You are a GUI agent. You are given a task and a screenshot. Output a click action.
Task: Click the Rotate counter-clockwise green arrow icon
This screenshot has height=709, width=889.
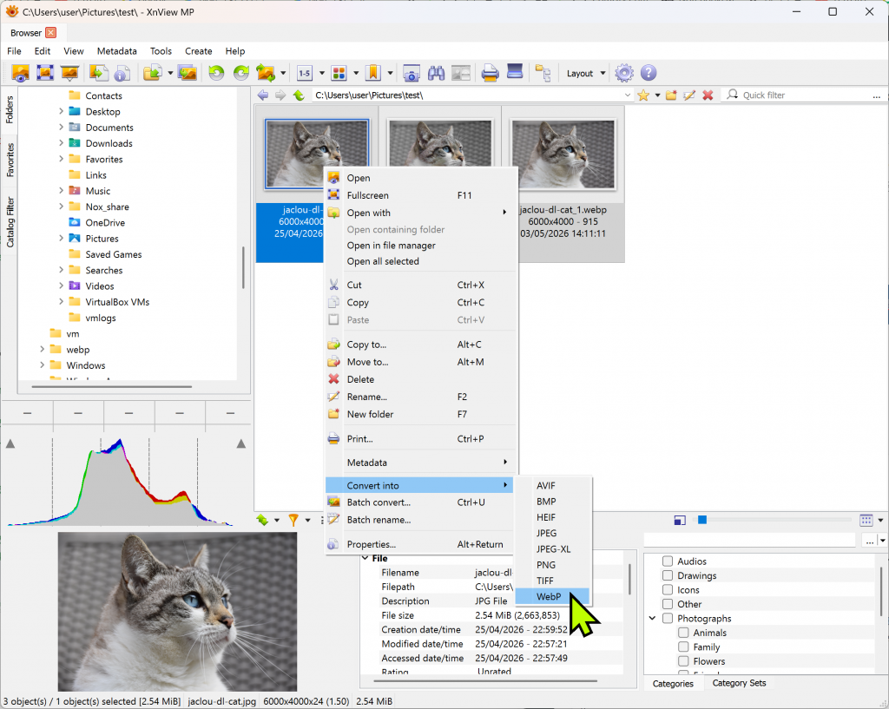(x=216, y=73)
